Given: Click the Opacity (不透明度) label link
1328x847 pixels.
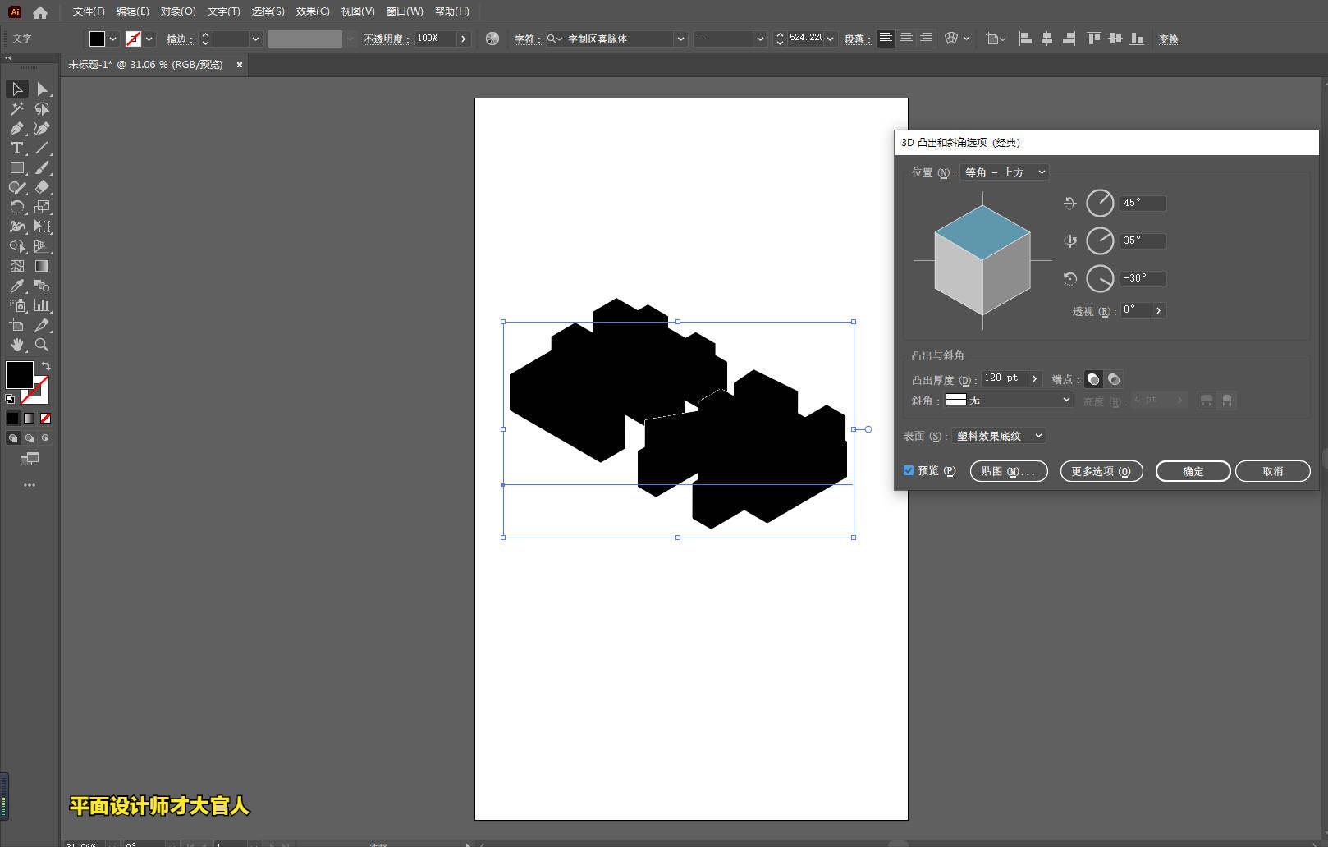Looking at the screenshot, I should pyautogui.click(x=387, y=39).
